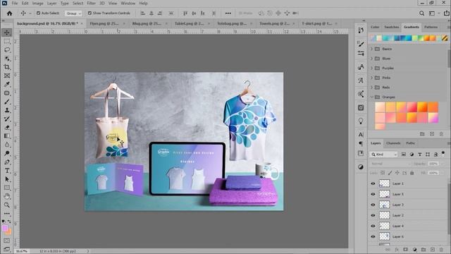Select the Eyedropper tool
The width and height of the screenshot is (451, 254).
tap(7, 85)
